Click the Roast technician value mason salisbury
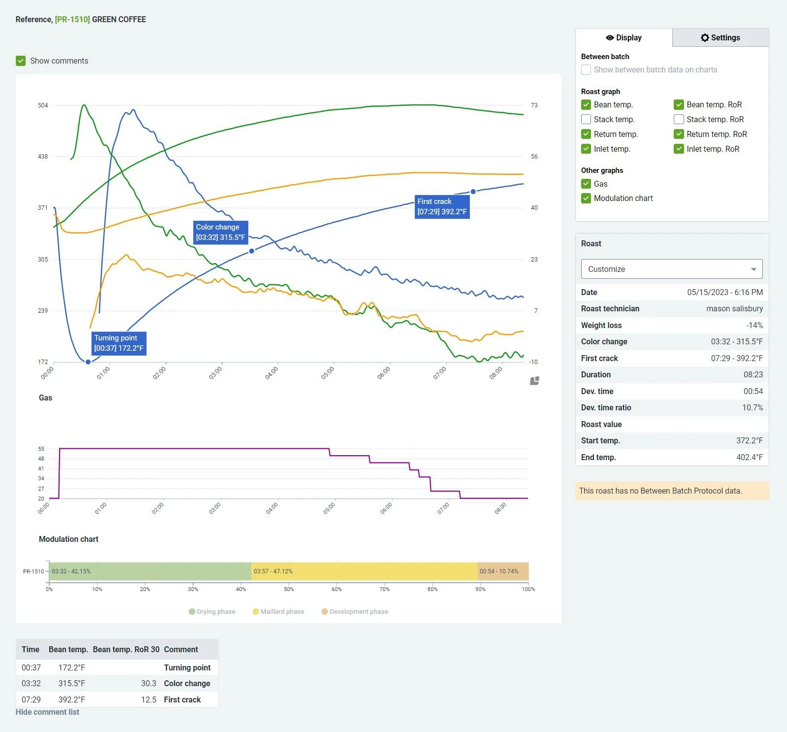 point(734,308)
